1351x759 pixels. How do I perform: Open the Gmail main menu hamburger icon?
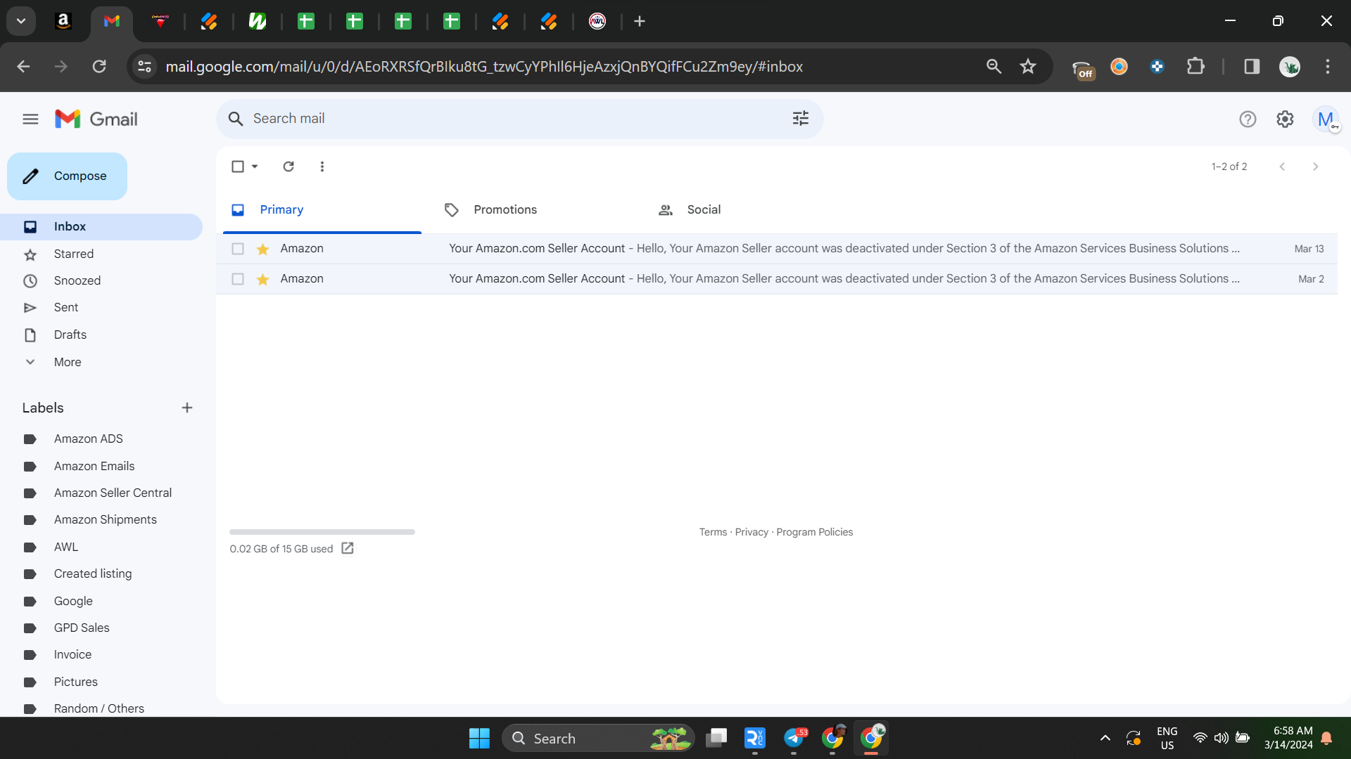[x=30, y=119]
